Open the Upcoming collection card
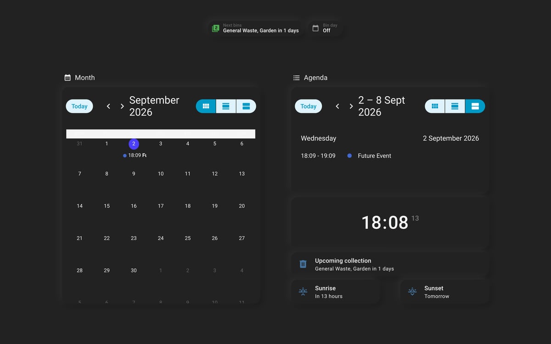551x344 pixels. pyautogui.click(x=390, y=264)
